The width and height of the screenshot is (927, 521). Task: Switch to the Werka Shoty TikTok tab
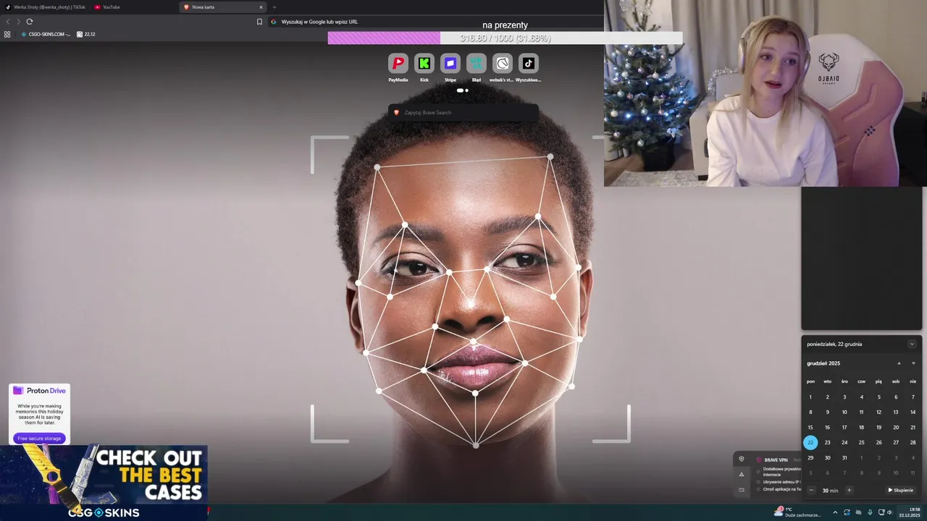coord(45,7)
